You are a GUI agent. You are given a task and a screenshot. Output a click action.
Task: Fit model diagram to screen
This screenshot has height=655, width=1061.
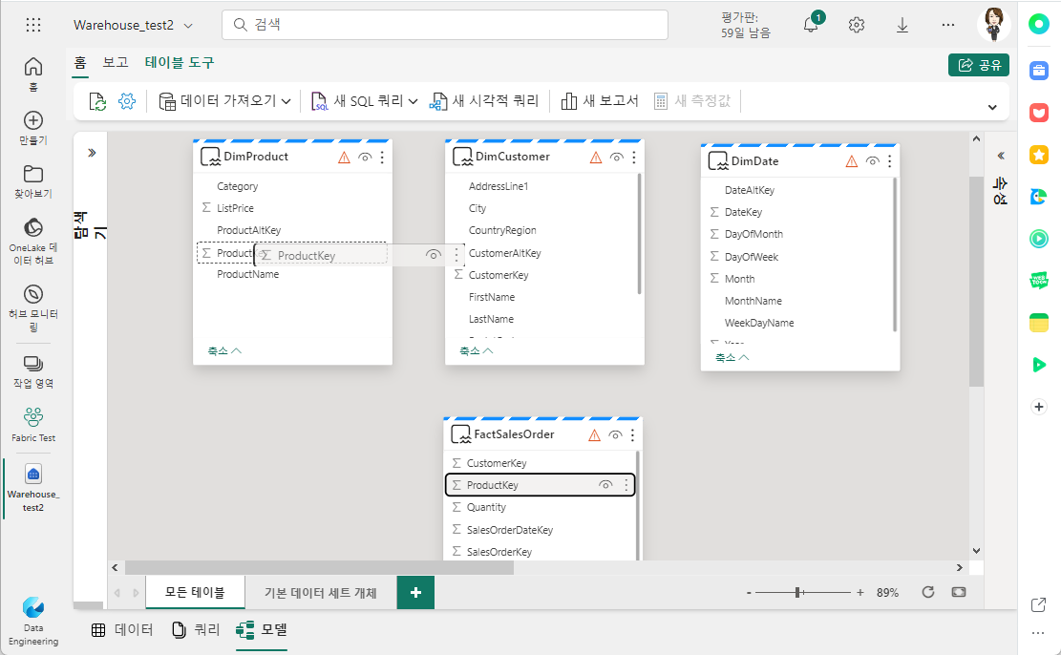pyautogui.click(x=959, y=592)
